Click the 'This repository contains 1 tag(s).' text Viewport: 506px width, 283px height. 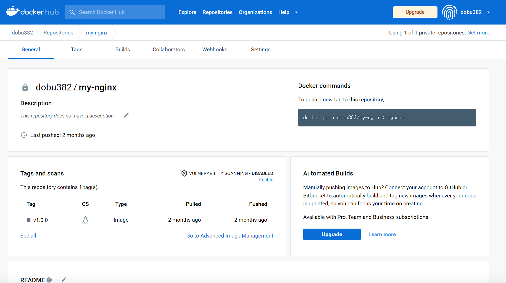tap(60, 187)
